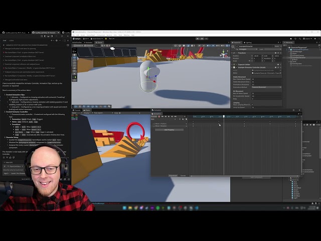Expand the Capsule Collider component

click(232, 65)
